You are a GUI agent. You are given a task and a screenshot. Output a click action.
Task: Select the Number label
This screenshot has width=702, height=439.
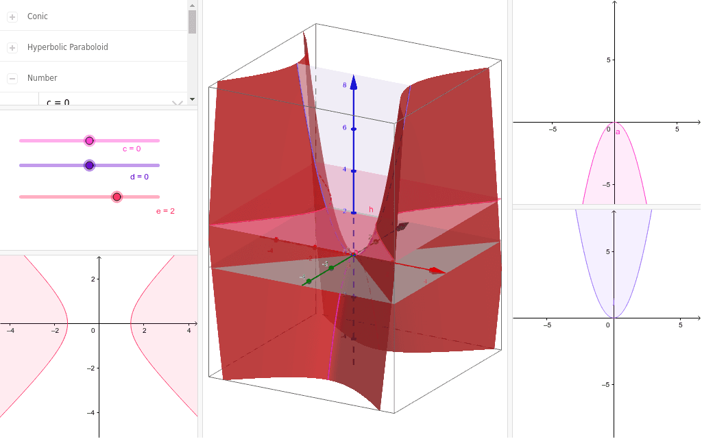(x=42, y=78)
